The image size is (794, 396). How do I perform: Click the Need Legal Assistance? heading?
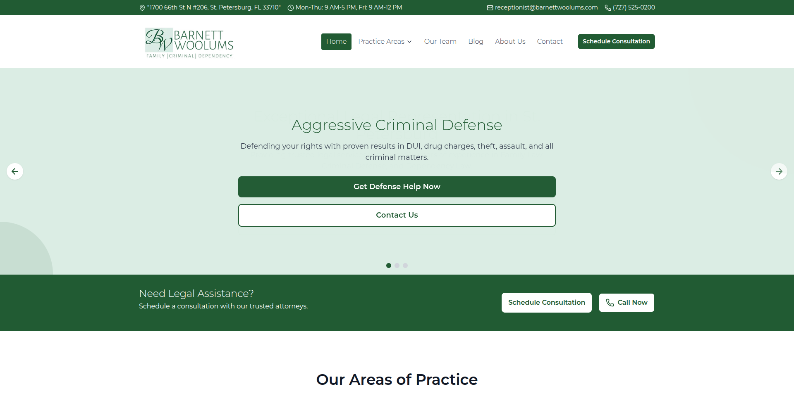point(196,293)
